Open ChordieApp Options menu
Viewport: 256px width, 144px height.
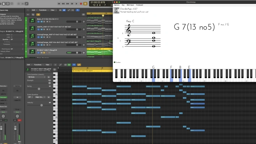click(117, 5)
